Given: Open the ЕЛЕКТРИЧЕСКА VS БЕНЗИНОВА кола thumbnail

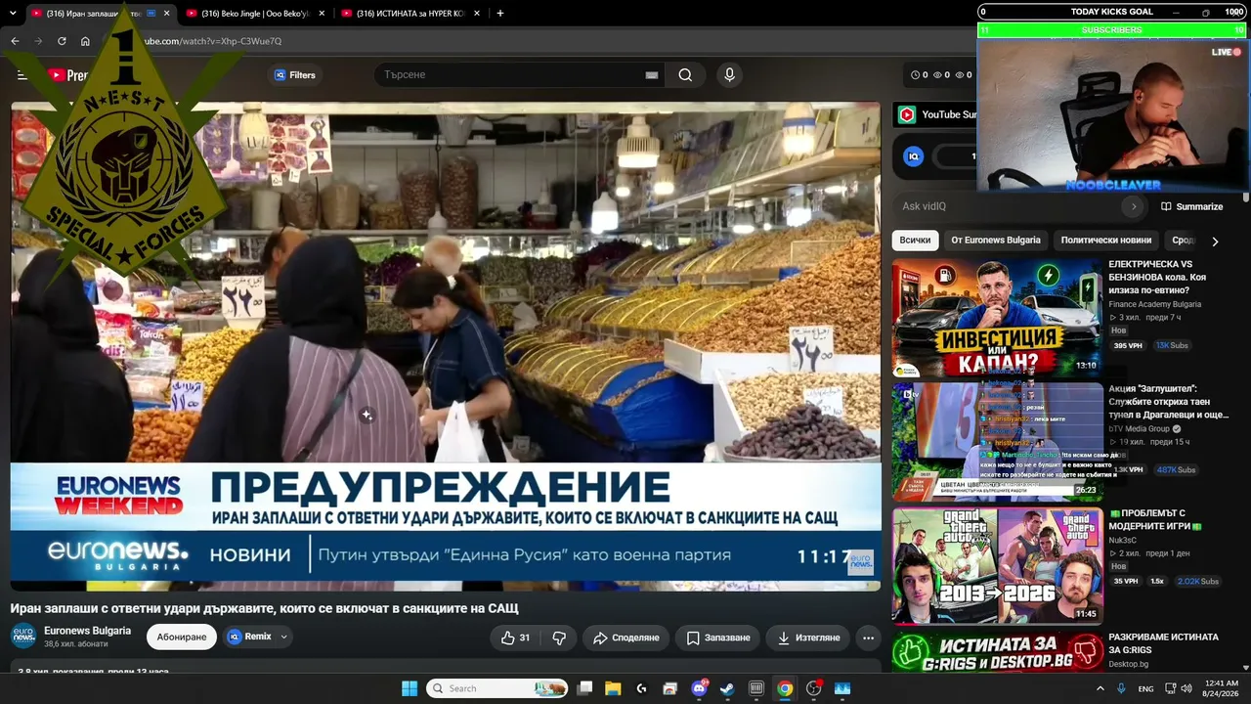Looking at the screenshot, I should (x=997, y=317).
